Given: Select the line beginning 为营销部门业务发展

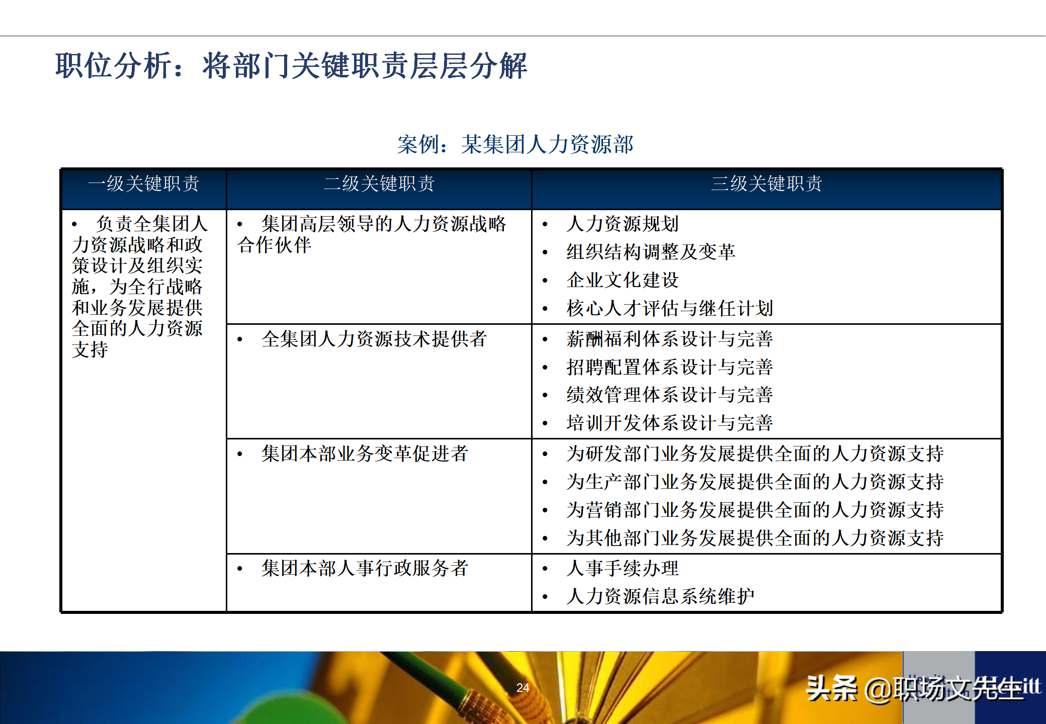Looking at the screenshot, I should (755, 510).
